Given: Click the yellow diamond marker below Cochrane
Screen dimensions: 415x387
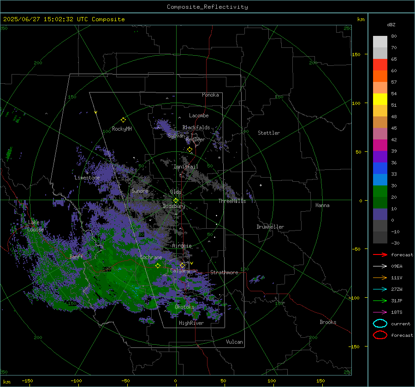Looking at the screenshot, I should pos(158,266).
